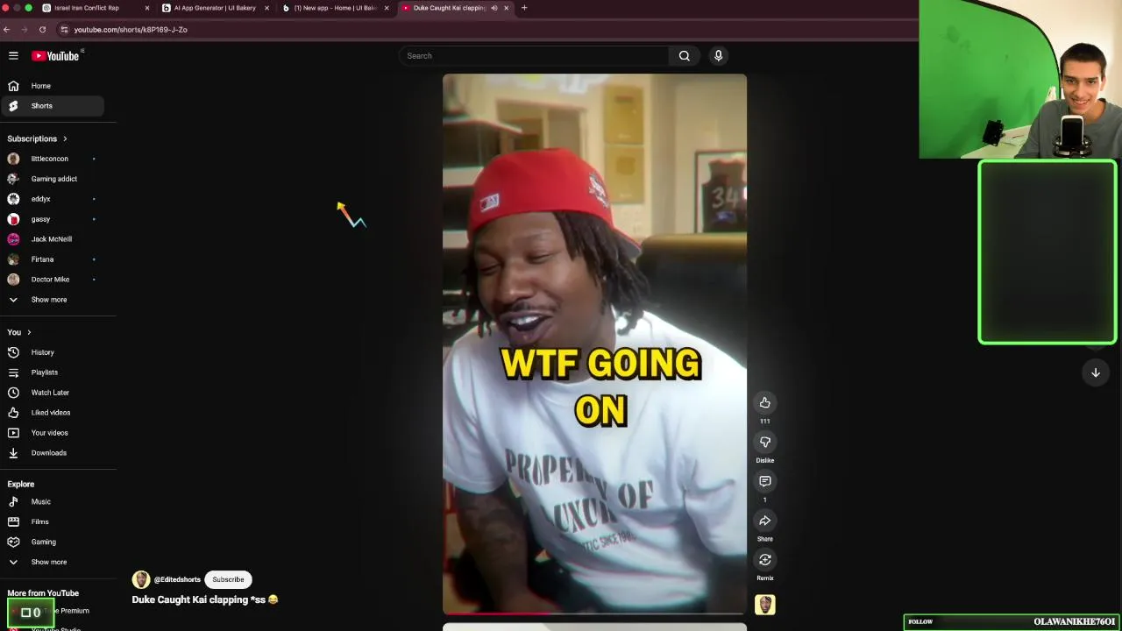This screenshot has height=631, width=1122.
Task: Open the littleconcon channel subscription
Action: pos(53,159)
